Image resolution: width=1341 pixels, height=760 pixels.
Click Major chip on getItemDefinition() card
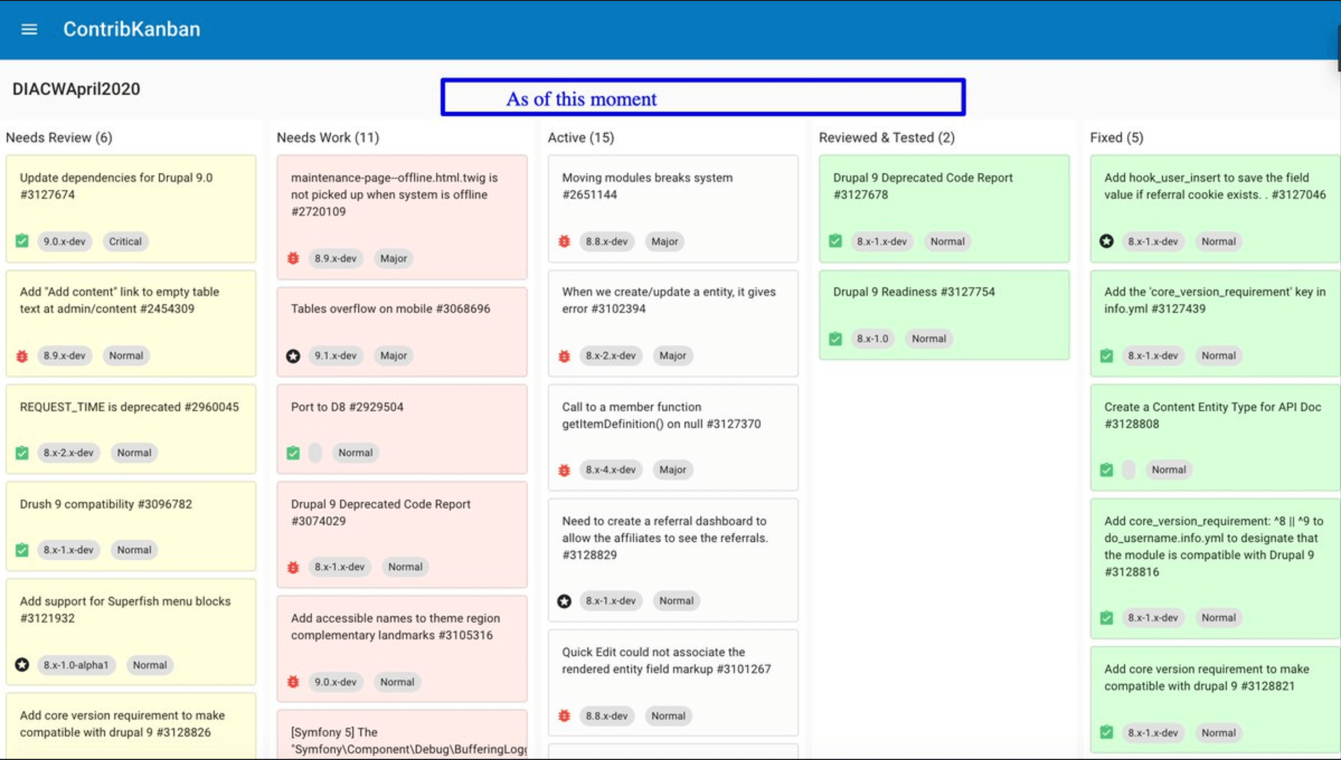pyautogui.click(x=673, y=470)
